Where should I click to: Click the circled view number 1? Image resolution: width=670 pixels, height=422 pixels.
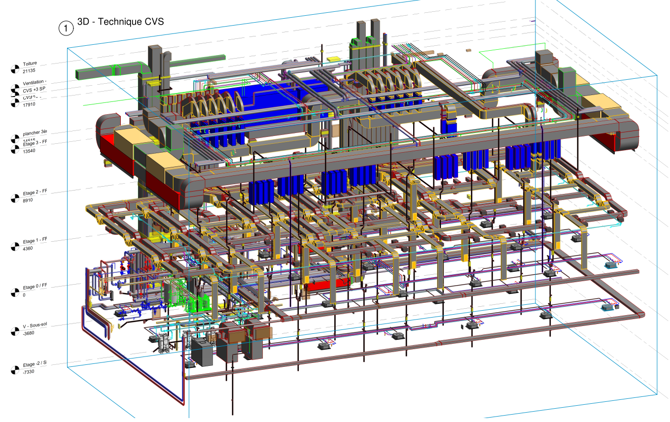pyautogui.click(x=66, y=29)
